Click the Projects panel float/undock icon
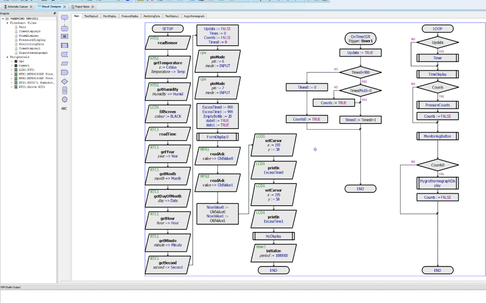This screenshot has width=486, height=303. pyautogui.click(x=55, y=13)
